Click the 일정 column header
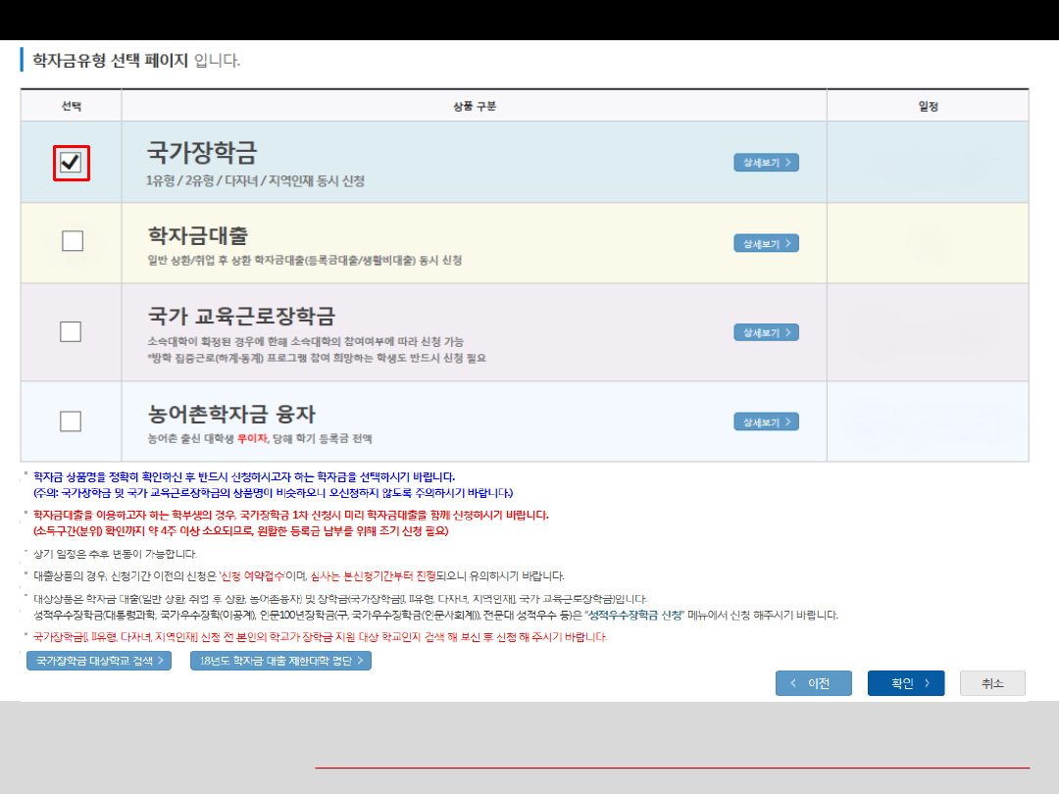Screen dimensions: 1059x794 pos(928,106)
